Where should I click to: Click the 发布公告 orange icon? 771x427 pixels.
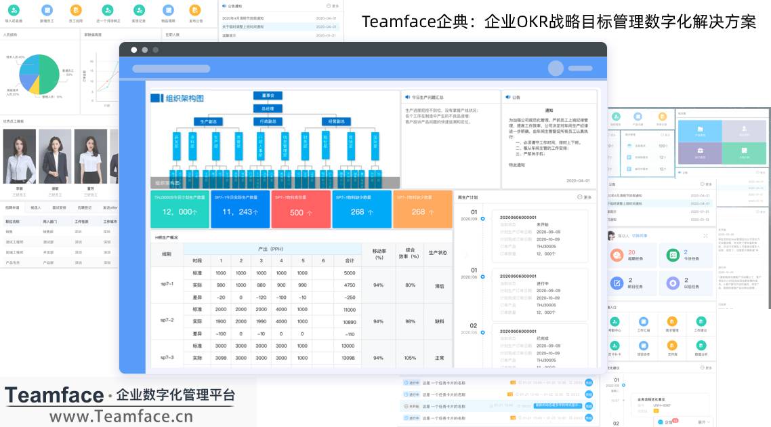pyautogui.click(x=195, y=10)
